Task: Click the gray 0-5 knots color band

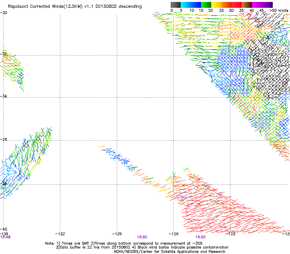Action: [x=176, y=5]
